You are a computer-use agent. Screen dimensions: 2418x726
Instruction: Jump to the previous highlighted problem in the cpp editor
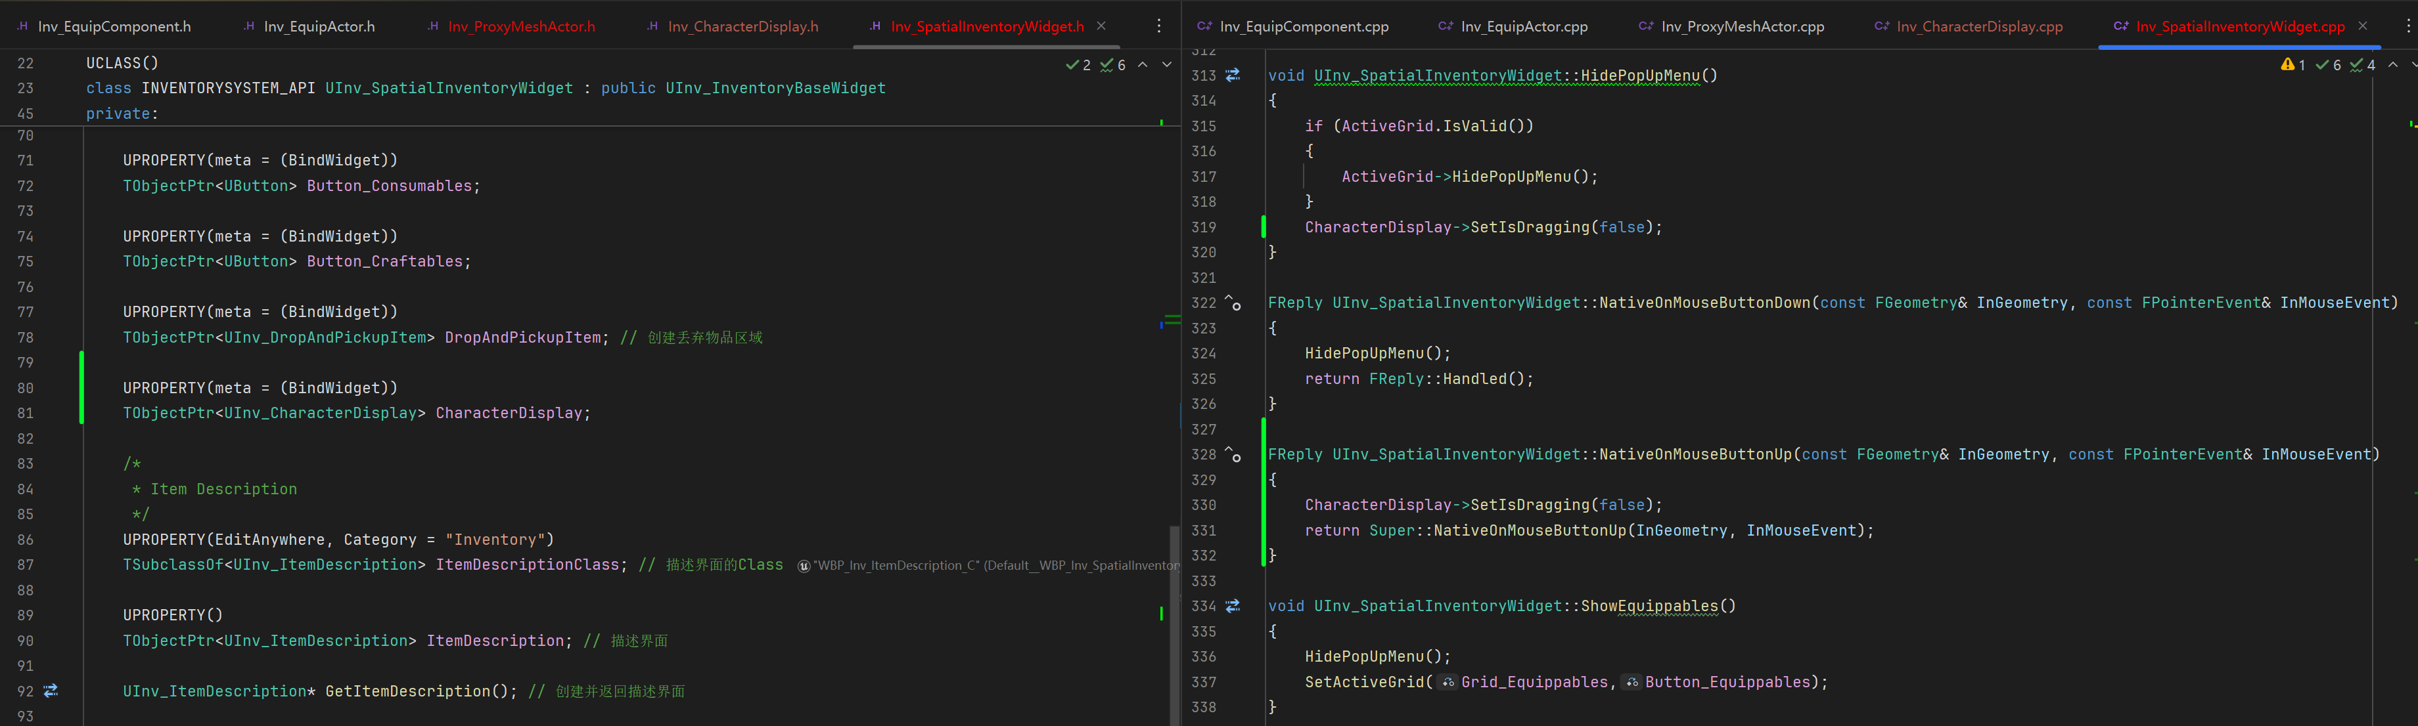point(2392,65)
